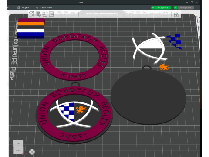This screenshot has width=209, height=157.
Task: Select the multicolor striped sample block
Action: [x=30, y=28]
